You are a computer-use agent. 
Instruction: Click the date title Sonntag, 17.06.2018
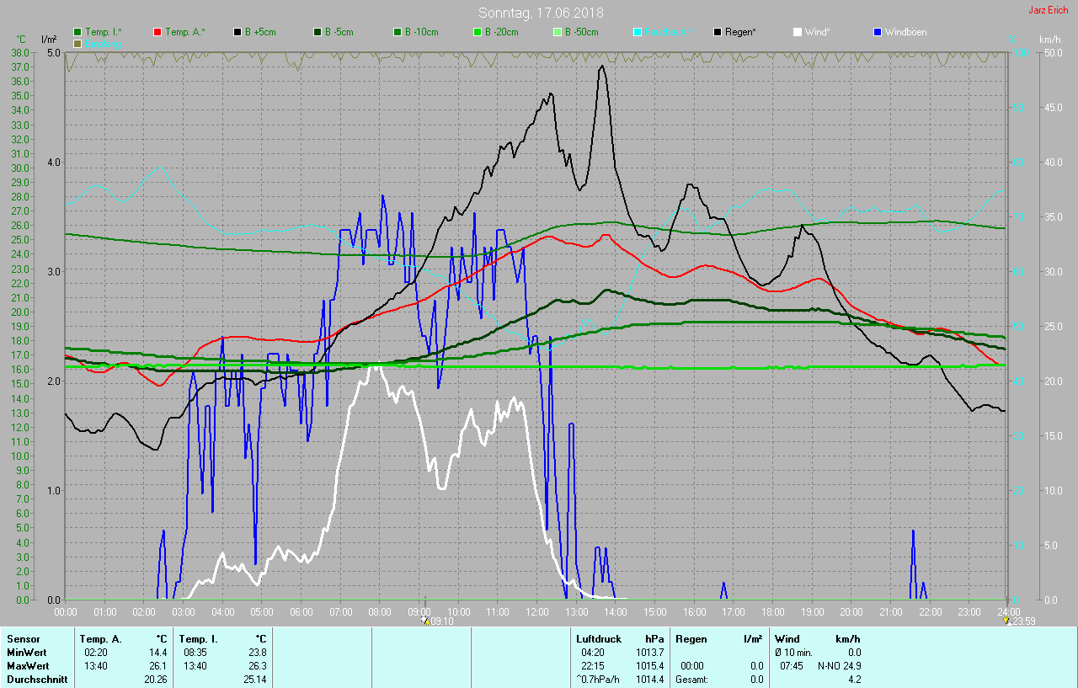(x=541, y=13)
